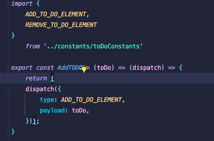Viewport: 214px width, 141px height.
Task: Click the highlighted parenthesis after return
Action: (x=52, y=78)
